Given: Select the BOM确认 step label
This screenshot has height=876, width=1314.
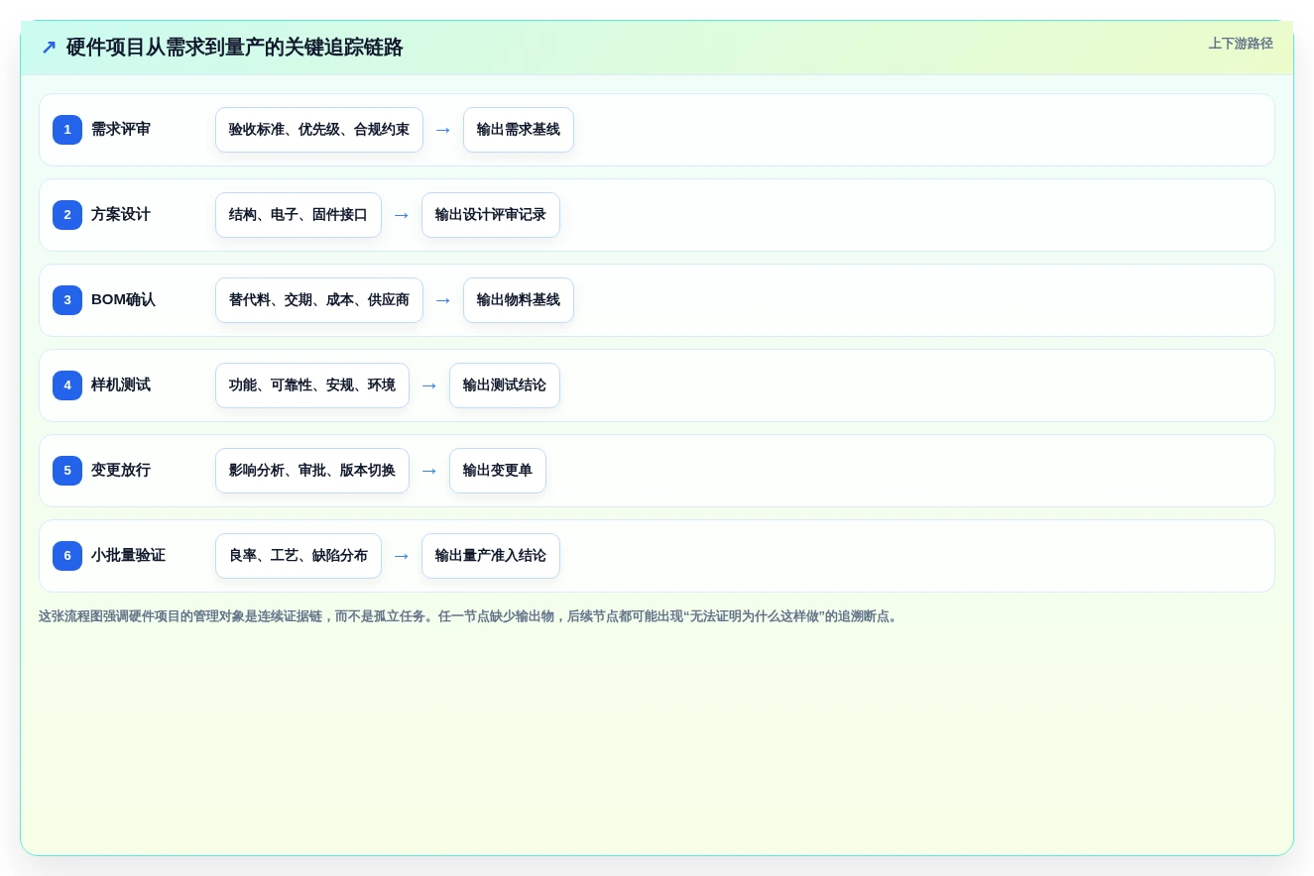Looking at the screenshot, I should coord(123,300).
